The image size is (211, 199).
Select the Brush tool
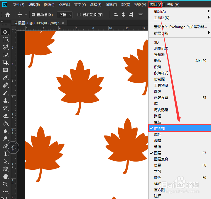pyautogui.click(x=5, y=93)
